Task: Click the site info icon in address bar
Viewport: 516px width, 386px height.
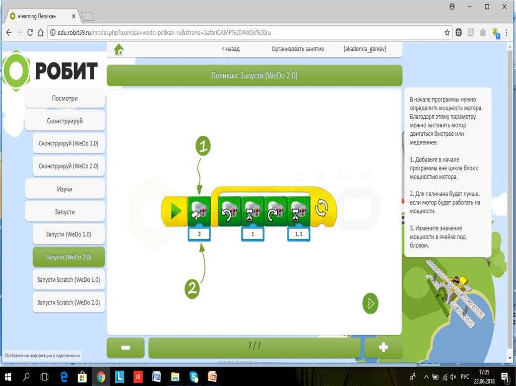Action: (x=52, y=32)
